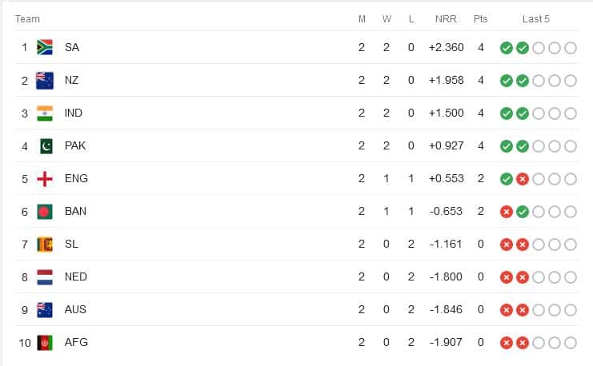
Task: Click SA's first green win checkmark
Action: tap(507, 48)
